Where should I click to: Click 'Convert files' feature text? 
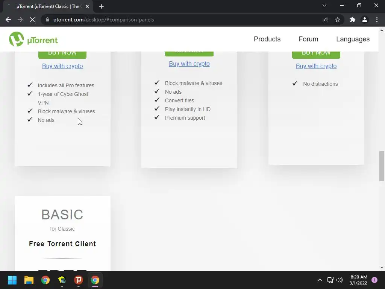coord(179,100)
